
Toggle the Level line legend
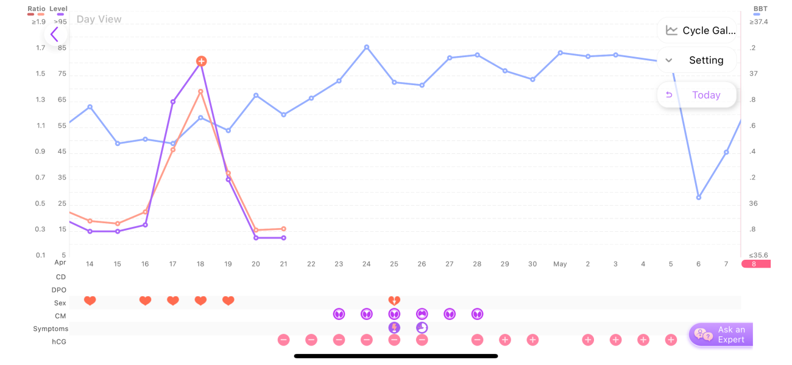tap(58, 9)
